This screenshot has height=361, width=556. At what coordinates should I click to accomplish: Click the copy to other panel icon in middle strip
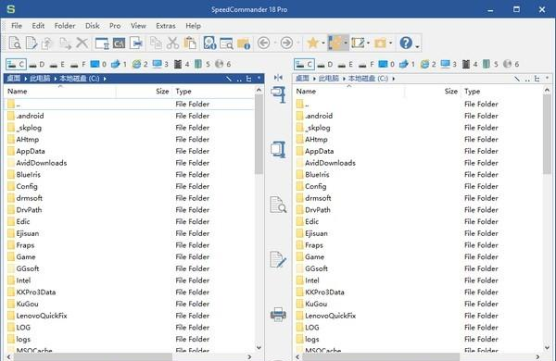click(278, 150)
